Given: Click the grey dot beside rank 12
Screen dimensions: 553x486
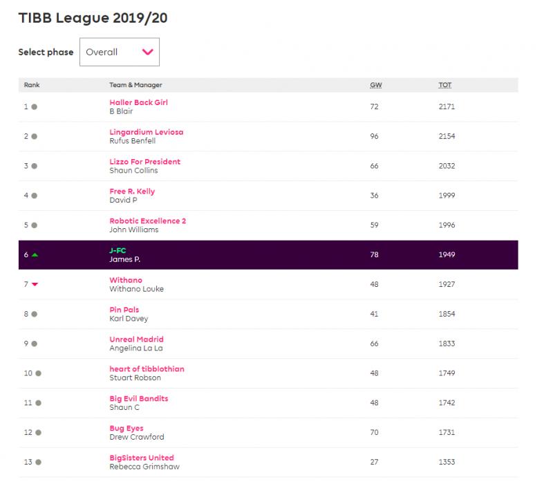Looking at the screenshot, I should [x=39, y=432].
